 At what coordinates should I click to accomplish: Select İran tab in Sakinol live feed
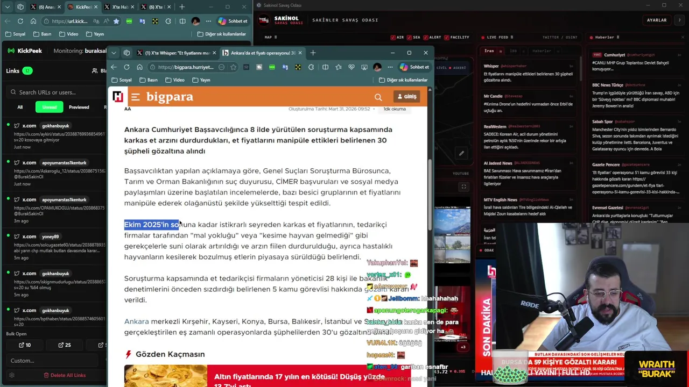point(489,51)
